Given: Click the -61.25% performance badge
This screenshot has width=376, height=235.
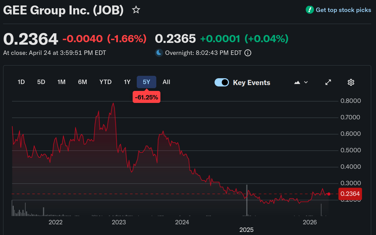Looking at the screenshot, I should [x=146, y=97].
